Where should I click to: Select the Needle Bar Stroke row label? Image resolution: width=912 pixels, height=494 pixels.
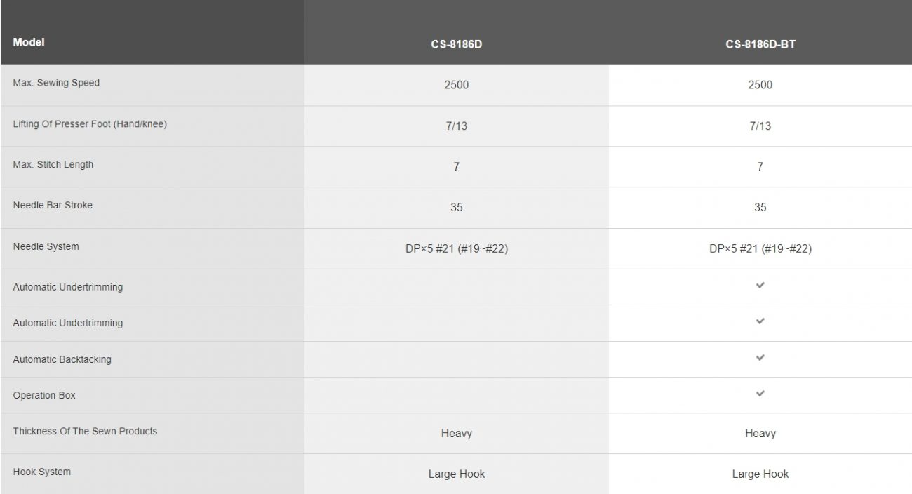(x=53, y=206)
